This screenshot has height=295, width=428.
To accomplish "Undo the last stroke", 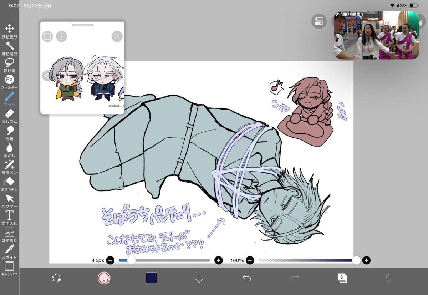I will (x=247, y=278).
